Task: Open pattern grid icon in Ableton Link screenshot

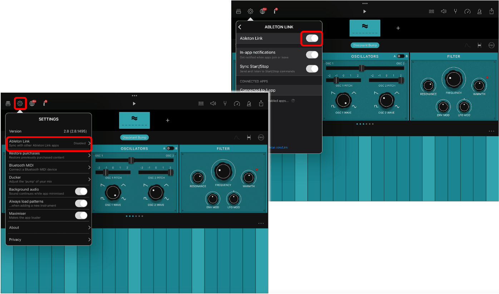Action: tap(431, 11)
